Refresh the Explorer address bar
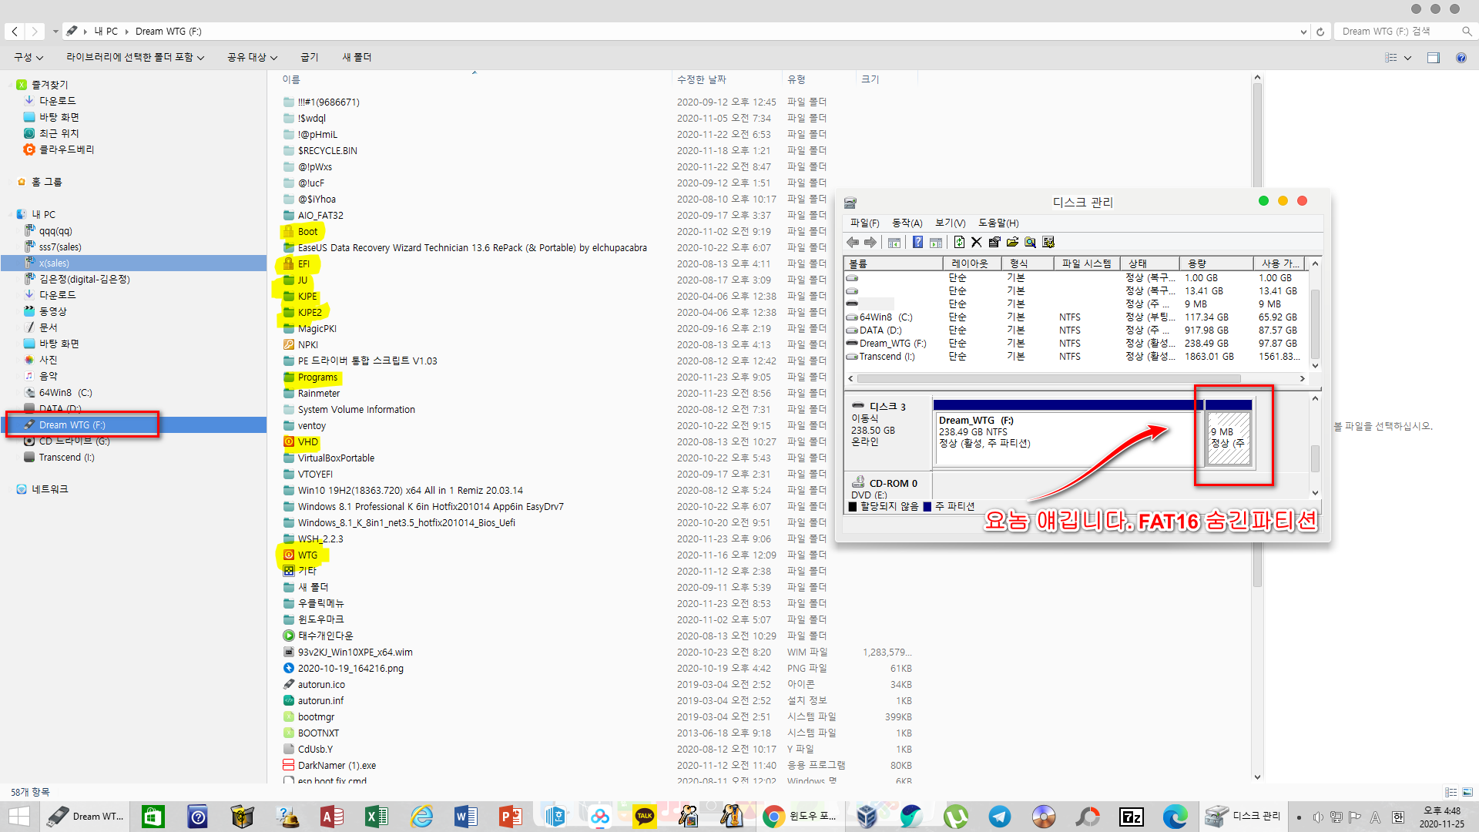 click(1320, 32)
